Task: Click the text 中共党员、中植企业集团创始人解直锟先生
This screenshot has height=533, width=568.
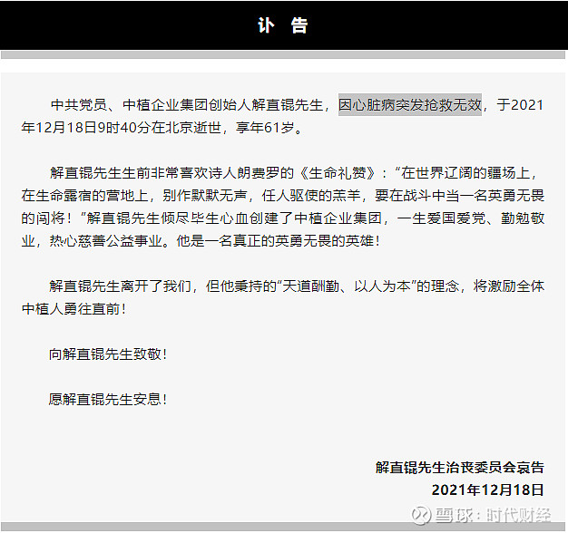Action: (187, 105)
